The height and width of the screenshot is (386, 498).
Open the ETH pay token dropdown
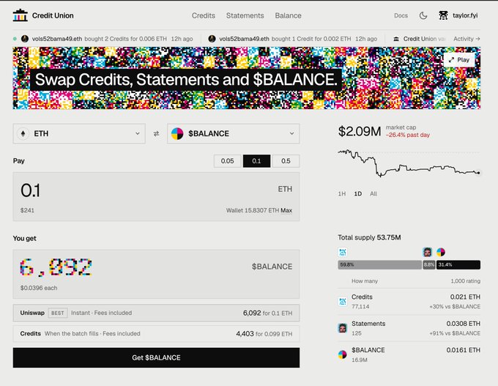79,134
